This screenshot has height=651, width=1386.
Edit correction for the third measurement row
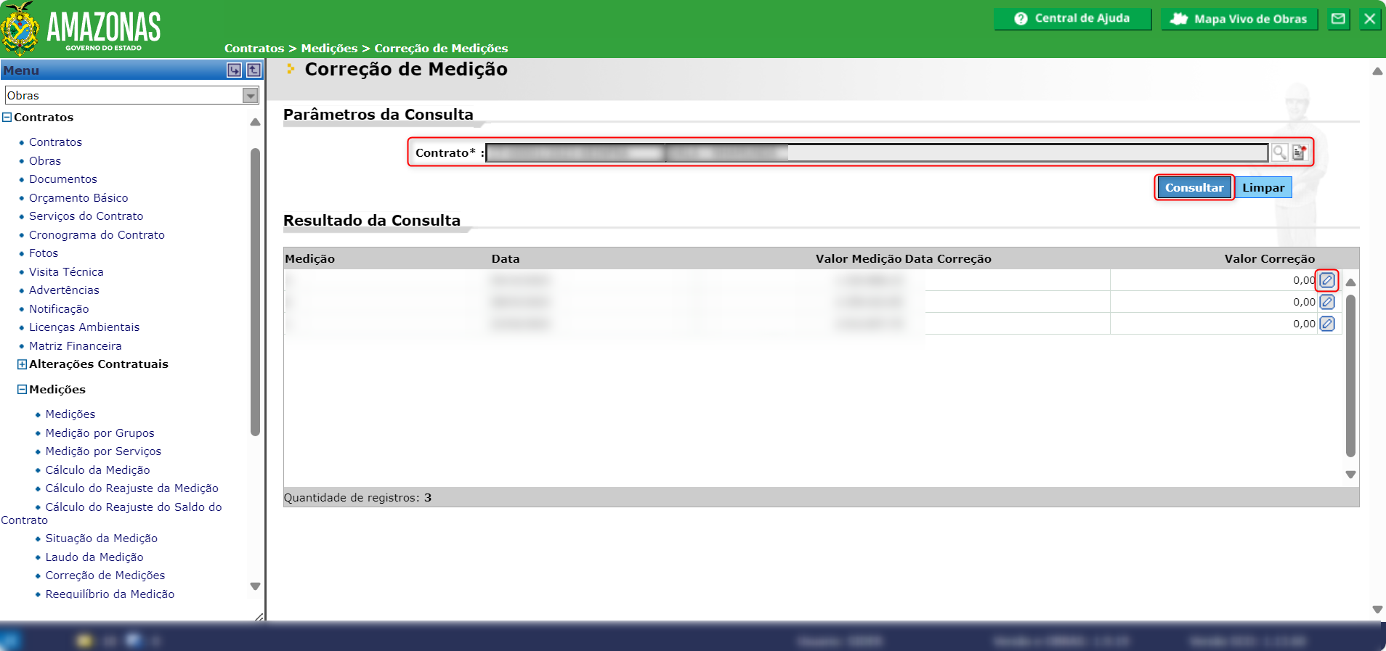(1327, 324)
